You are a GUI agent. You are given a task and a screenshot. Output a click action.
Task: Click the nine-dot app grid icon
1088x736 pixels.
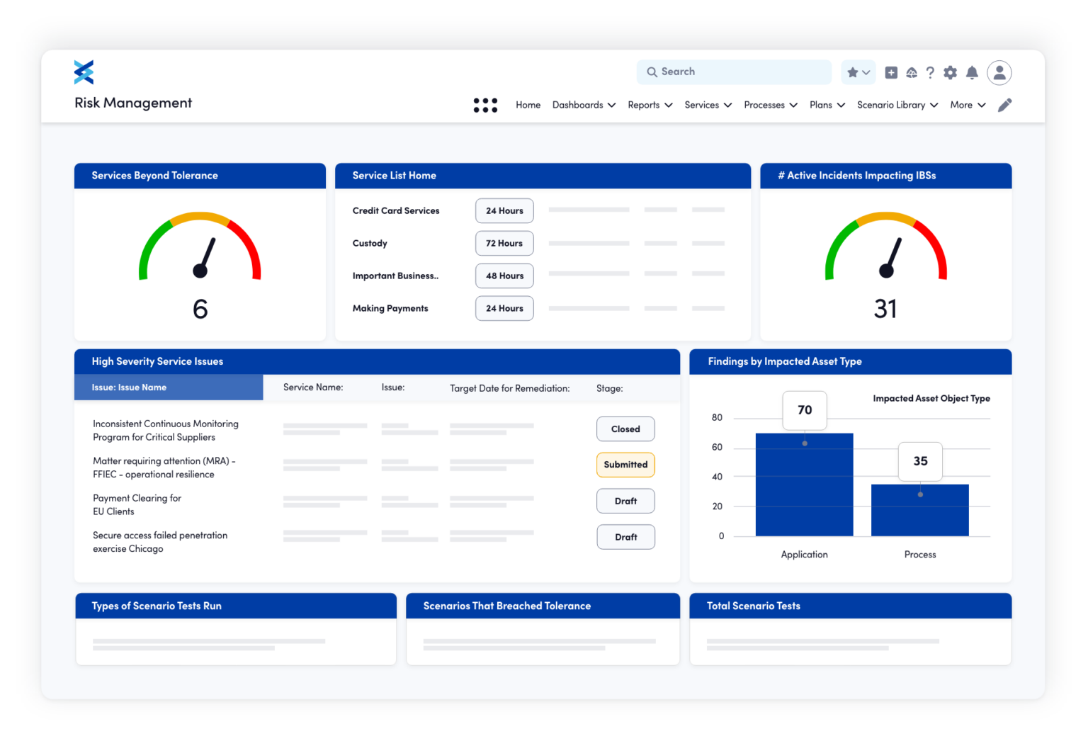(x=485, y=104)
